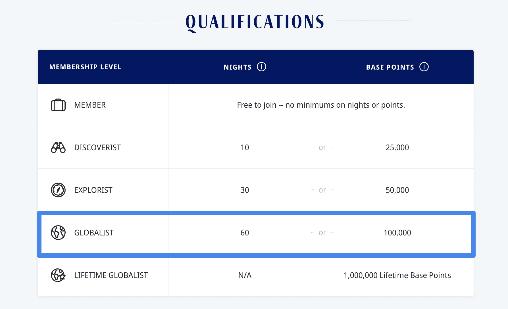The height and width of the screenshot is (309, 508).
Task: Open the info icon next to NIGHTS
Action: pos(262,67)
